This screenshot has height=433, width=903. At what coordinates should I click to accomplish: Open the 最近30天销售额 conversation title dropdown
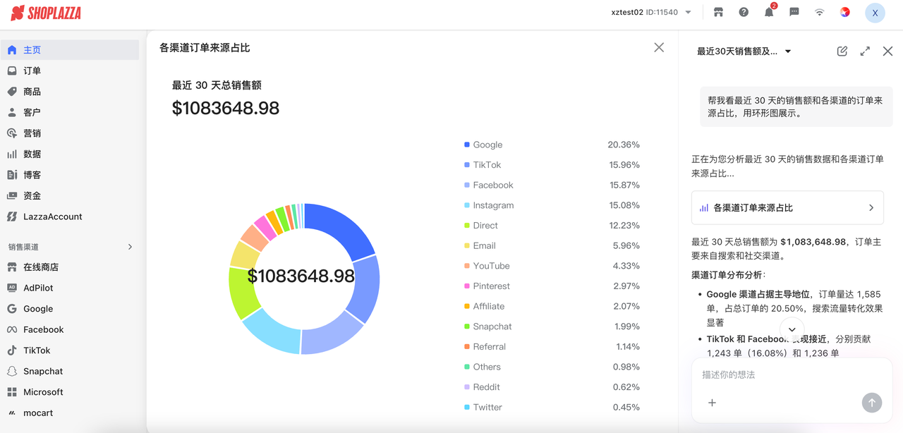[x=744, y=51]
